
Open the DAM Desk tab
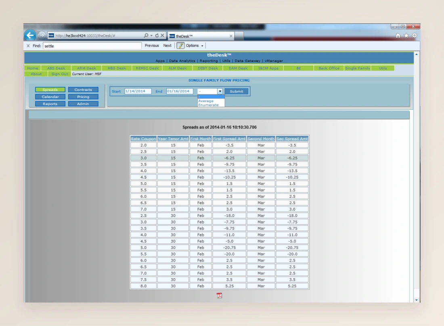pyautogui.click(x=238, y=68)
